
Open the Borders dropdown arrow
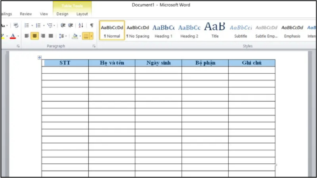click(x=92, y=36)
